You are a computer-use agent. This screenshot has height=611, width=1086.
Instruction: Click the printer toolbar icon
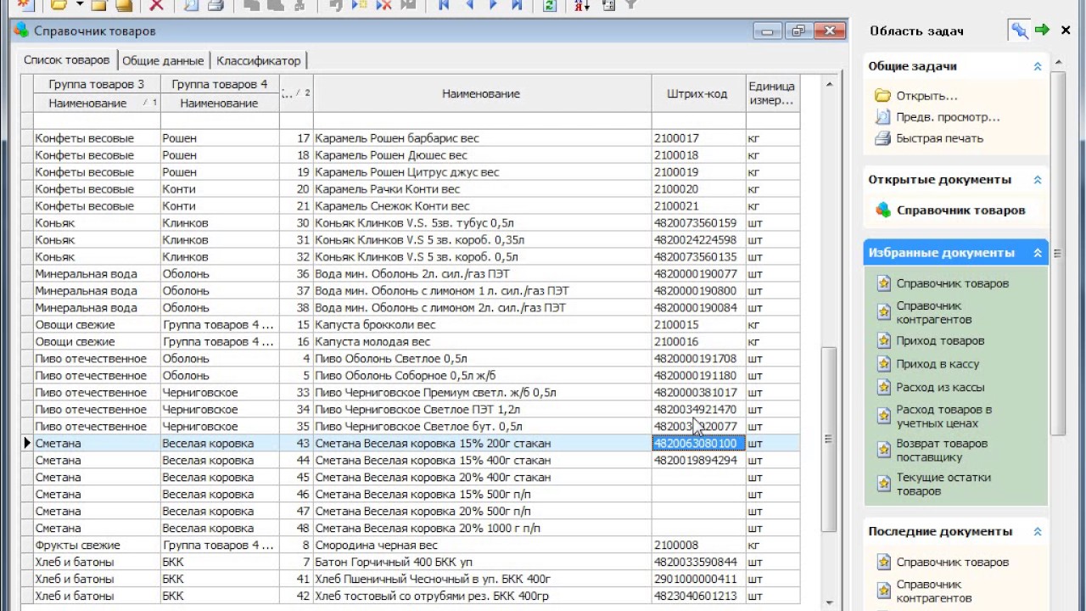pyautogui.click(x=216, y=5)
